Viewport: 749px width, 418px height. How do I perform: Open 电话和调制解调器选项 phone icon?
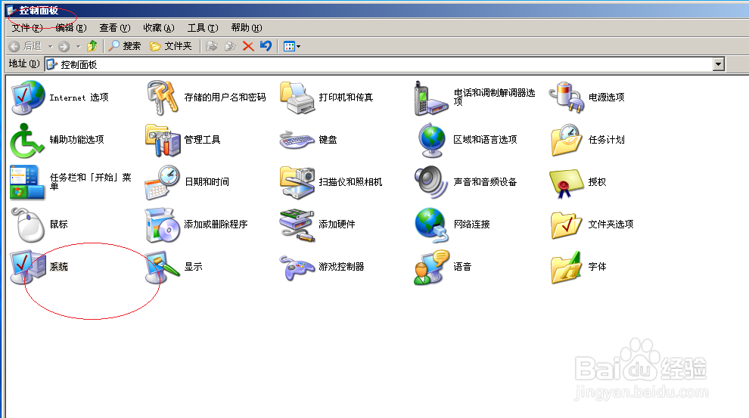pos(432,98)
